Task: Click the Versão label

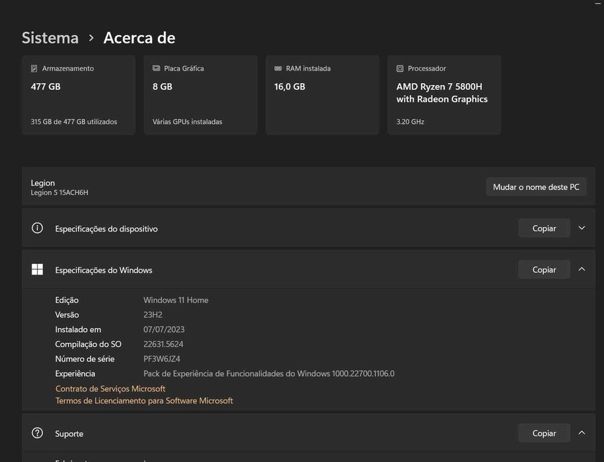Action: tap(67, 315)
